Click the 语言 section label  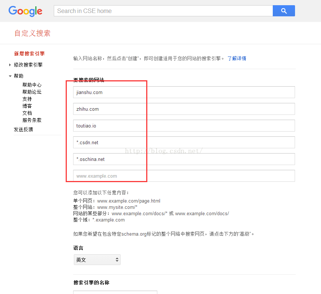[x=78, y=248]
